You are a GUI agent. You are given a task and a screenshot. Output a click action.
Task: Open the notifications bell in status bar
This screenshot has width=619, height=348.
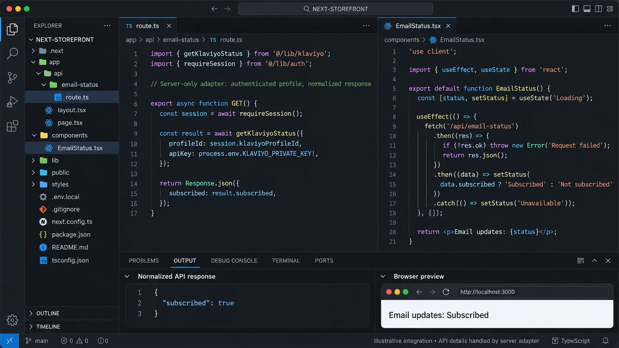coord(605,341)
